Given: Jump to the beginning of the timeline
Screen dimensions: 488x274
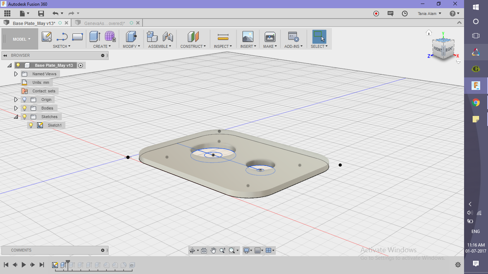Looking at the screenshot, I should [x=6, y=265].
